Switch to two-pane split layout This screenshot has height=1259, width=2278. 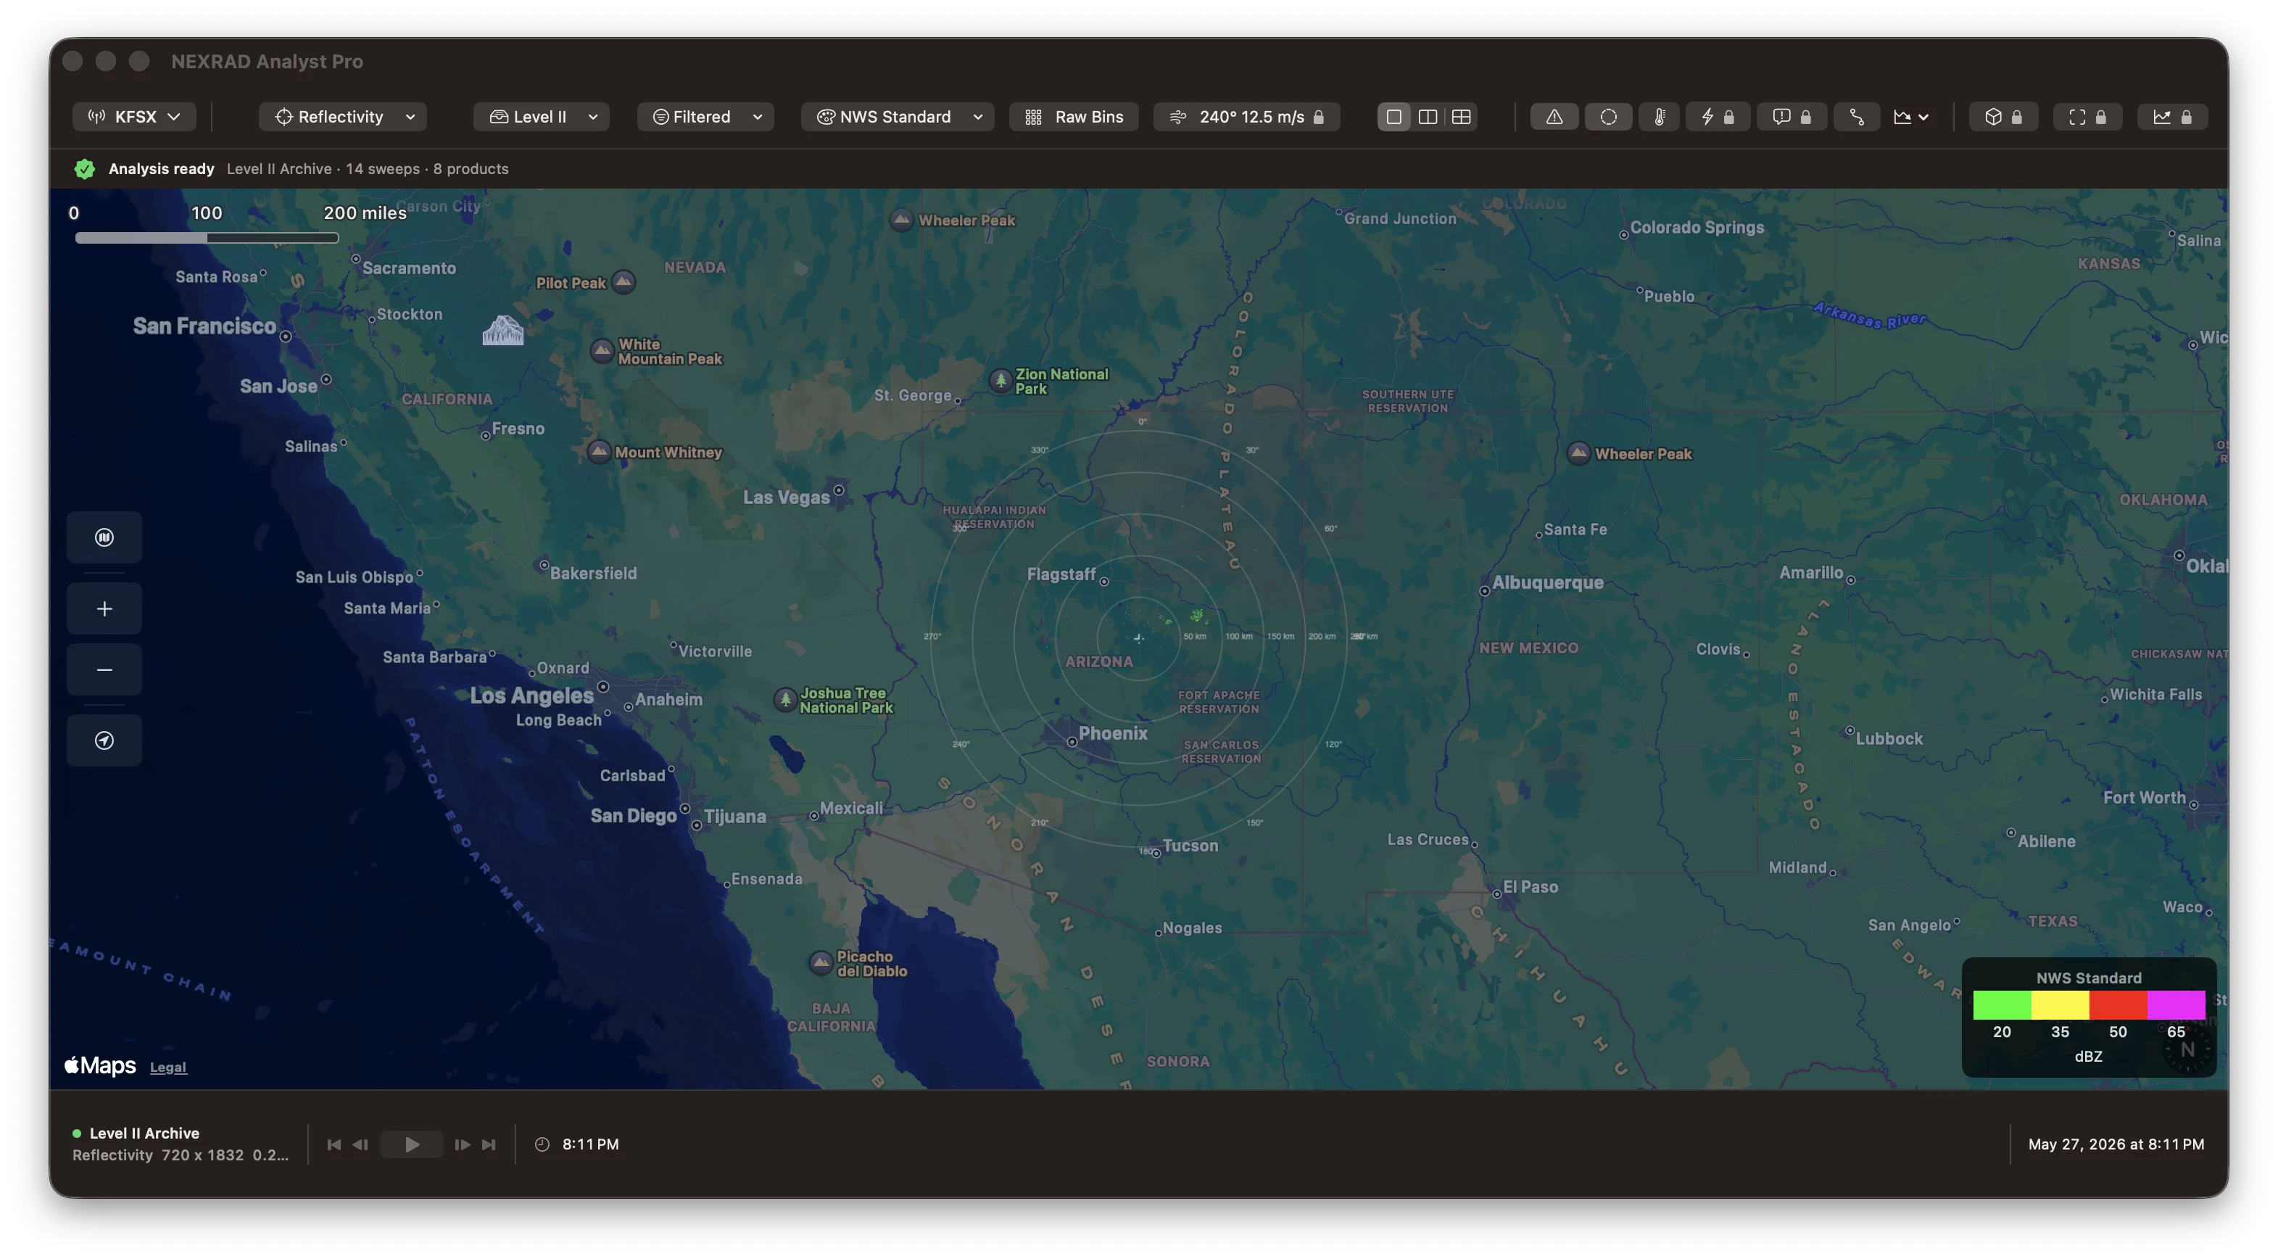[x=1428, y=117]
